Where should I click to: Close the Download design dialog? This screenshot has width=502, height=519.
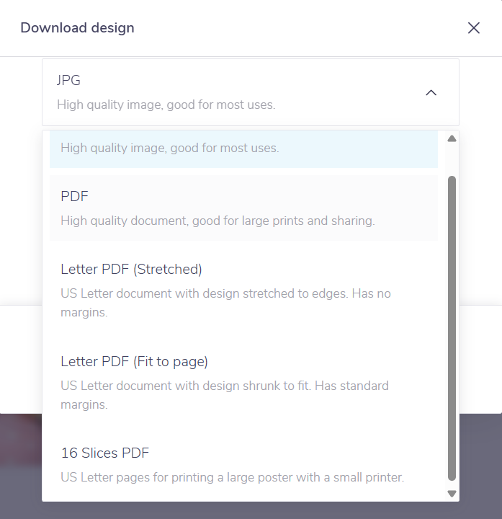(473, 28)
